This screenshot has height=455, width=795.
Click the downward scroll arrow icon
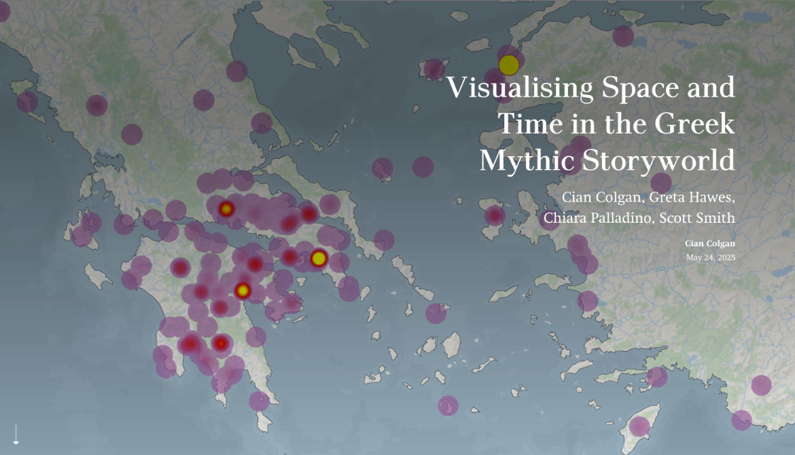[16, 435]
